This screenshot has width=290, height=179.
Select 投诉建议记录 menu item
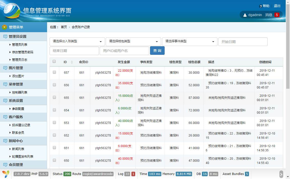click(21, 125)
